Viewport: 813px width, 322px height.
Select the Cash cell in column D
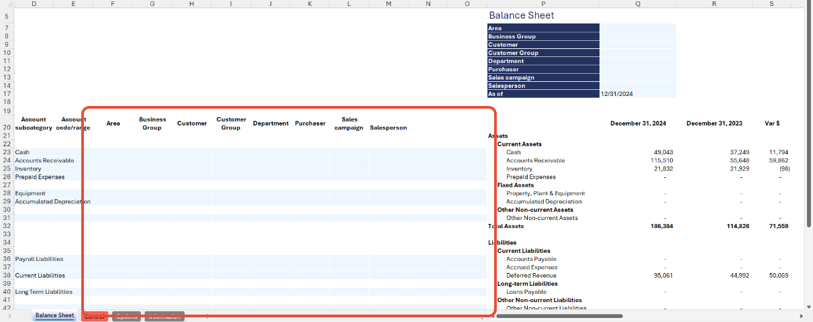tap(34, 152)
